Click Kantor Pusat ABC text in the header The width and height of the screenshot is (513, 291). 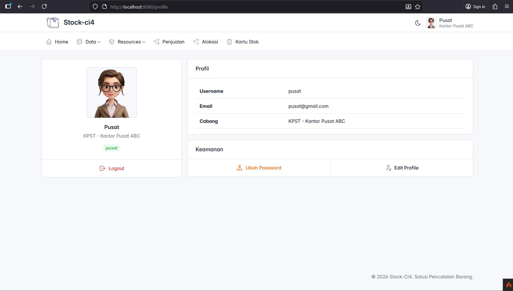(x=456, y=26)
